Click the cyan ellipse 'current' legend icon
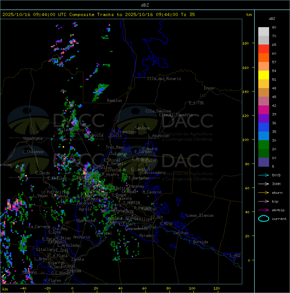The height and width of the screenshot is (293, 290). coord(264,219)
